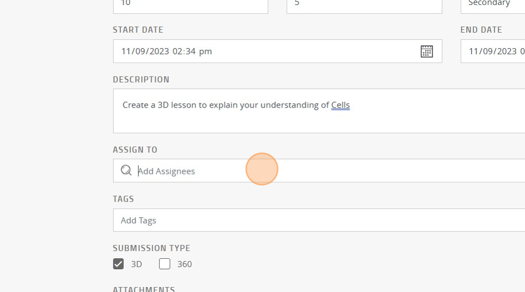Click the END DATE label
This screenshot has height=292, width=525.
click(x=481, y=30)
